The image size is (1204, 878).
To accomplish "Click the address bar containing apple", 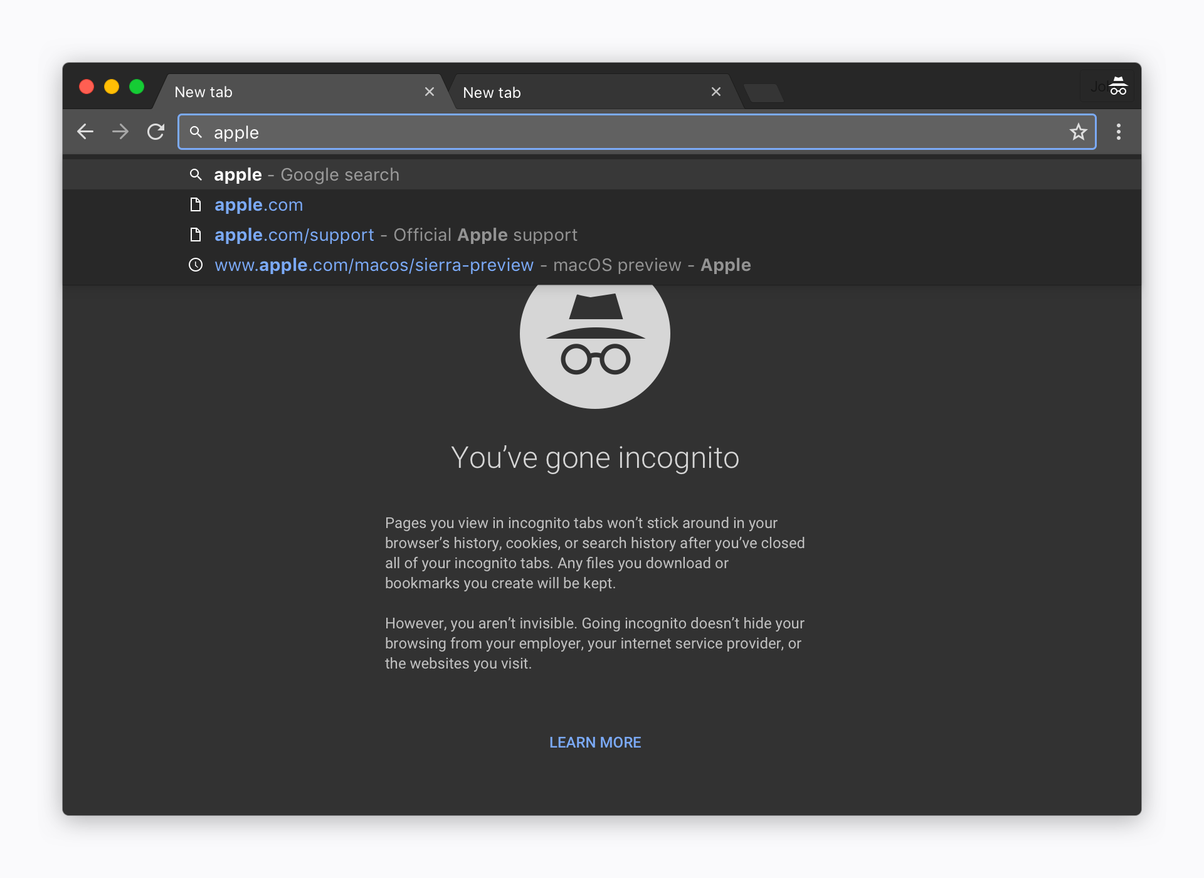I will coord(636,132).
